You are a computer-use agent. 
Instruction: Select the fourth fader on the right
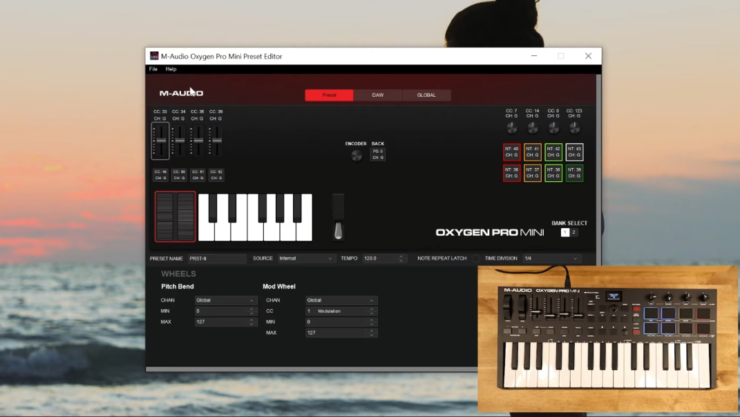click(216, 141)
